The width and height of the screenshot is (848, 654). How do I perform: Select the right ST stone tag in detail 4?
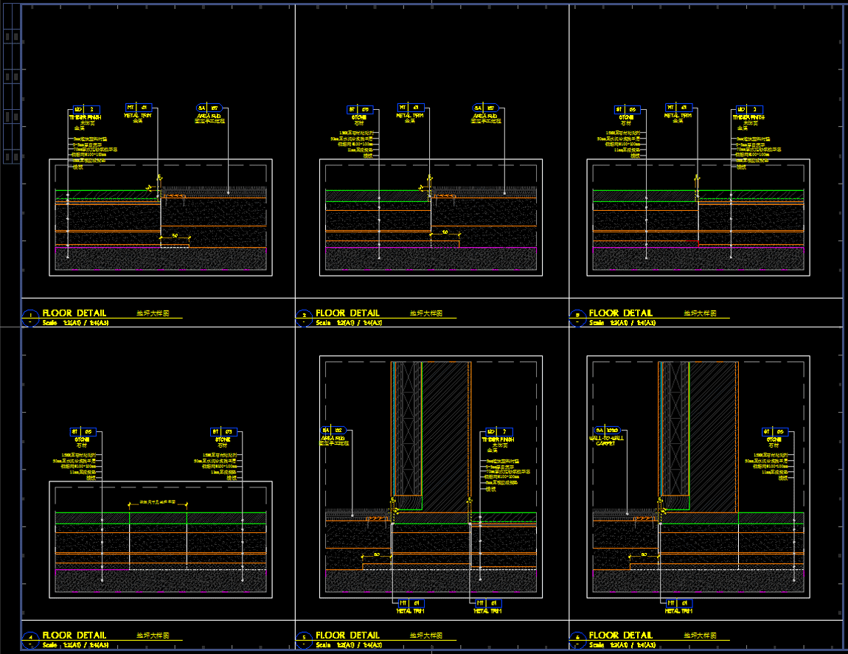click(224, 431)
